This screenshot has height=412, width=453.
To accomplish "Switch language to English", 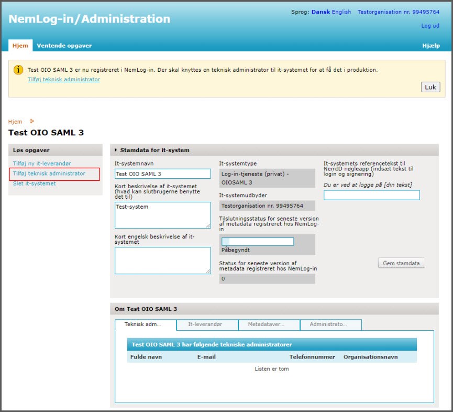I will pos(341,12).
